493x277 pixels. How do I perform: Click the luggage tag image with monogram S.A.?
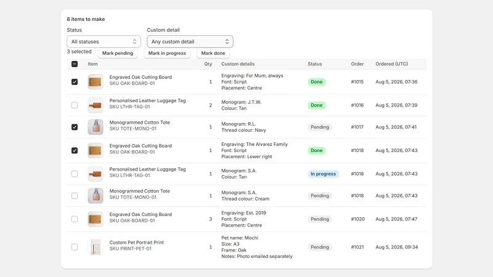coord(96,174)
